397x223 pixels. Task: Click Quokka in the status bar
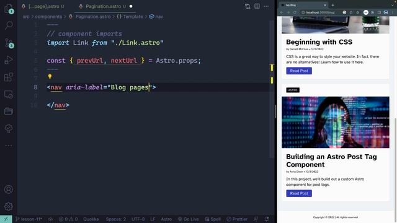click(91, 219)
